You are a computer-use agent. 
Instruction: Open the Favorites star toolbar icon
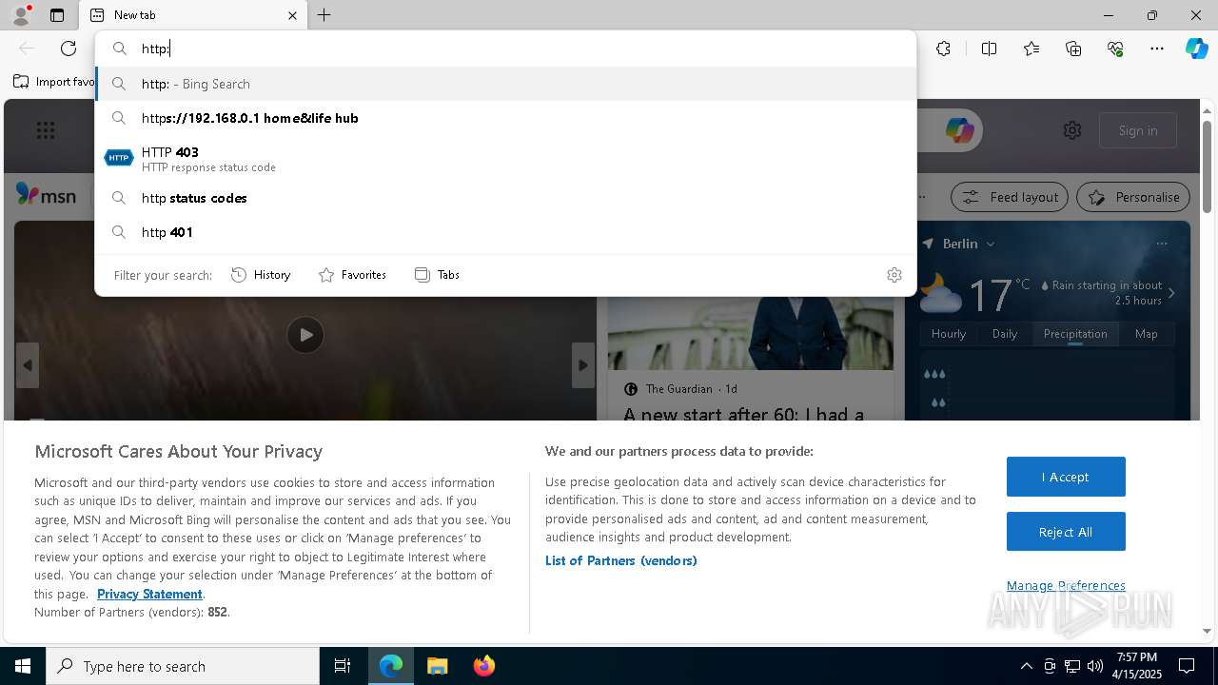pos(1031,49)
